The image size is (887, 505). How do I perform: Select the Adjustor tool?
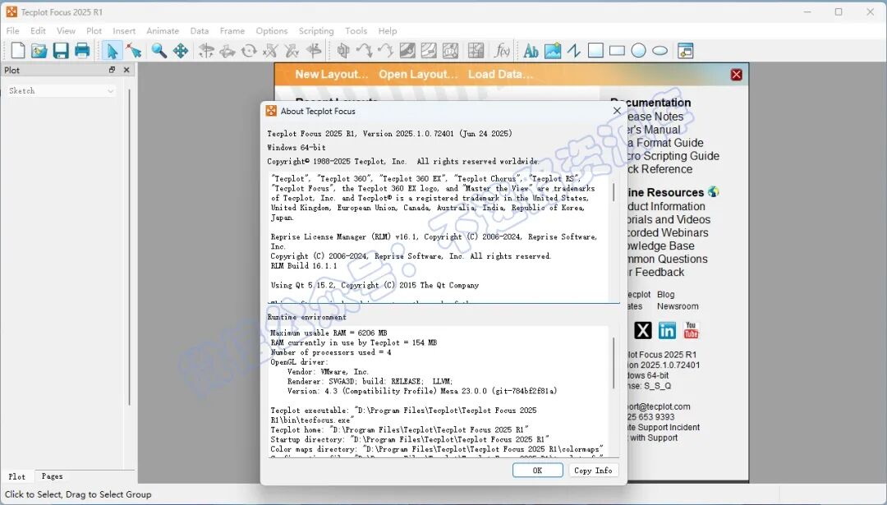pyautogui.click(x=134, y=51)
